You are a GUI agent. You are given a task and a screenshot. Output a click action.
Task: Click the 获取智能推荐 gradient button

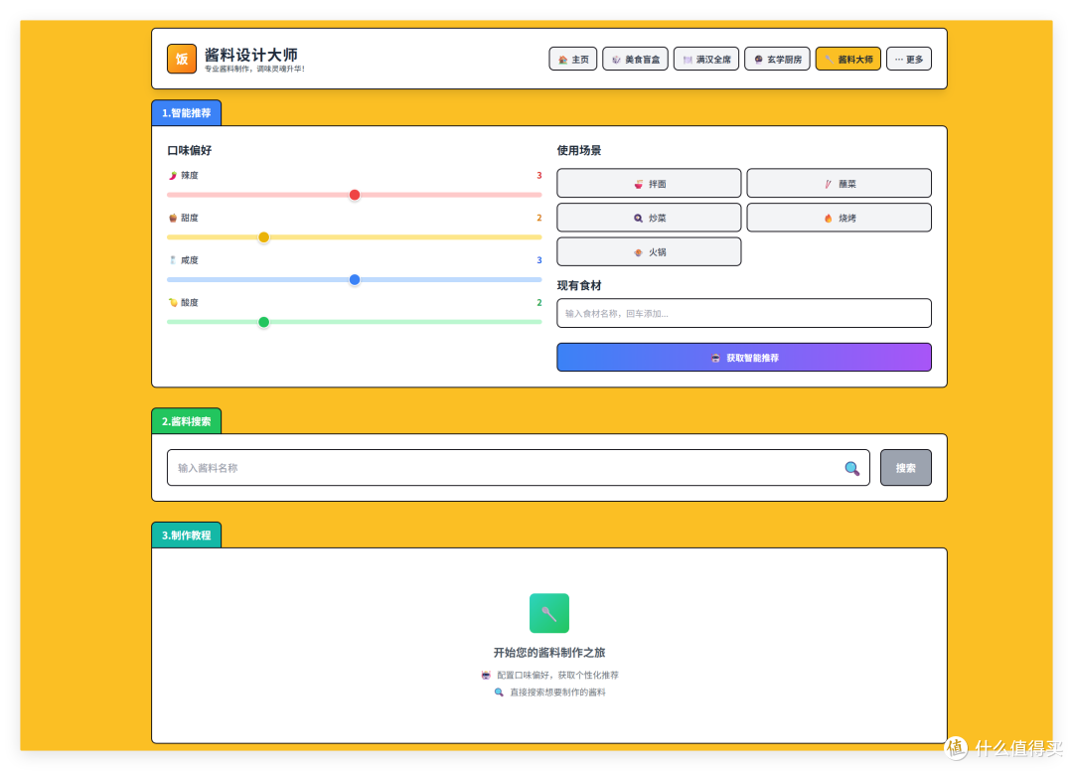click(744, 357)
